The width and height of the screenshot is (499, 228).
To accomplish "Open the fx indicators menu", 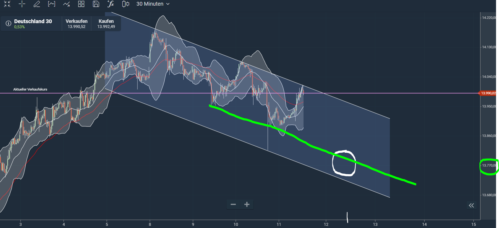I will 110,4.
